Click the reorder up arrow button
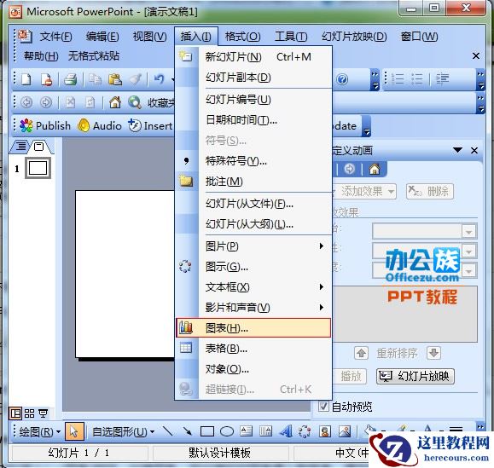494x468 pixels. tap(361, 353)
